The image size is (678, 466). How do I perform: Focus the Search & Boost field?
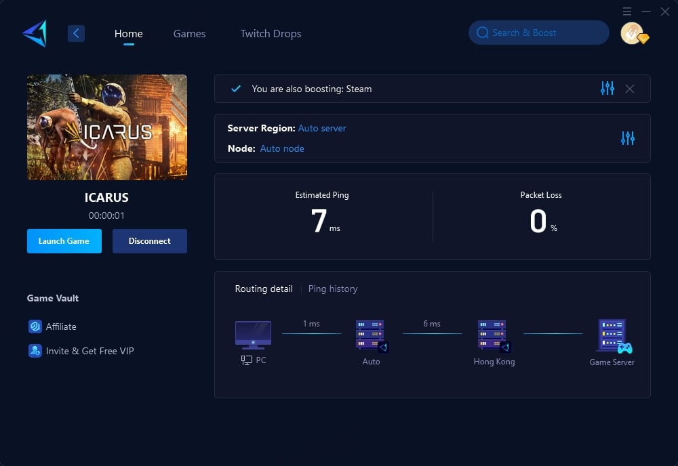[x=539, y=33]
